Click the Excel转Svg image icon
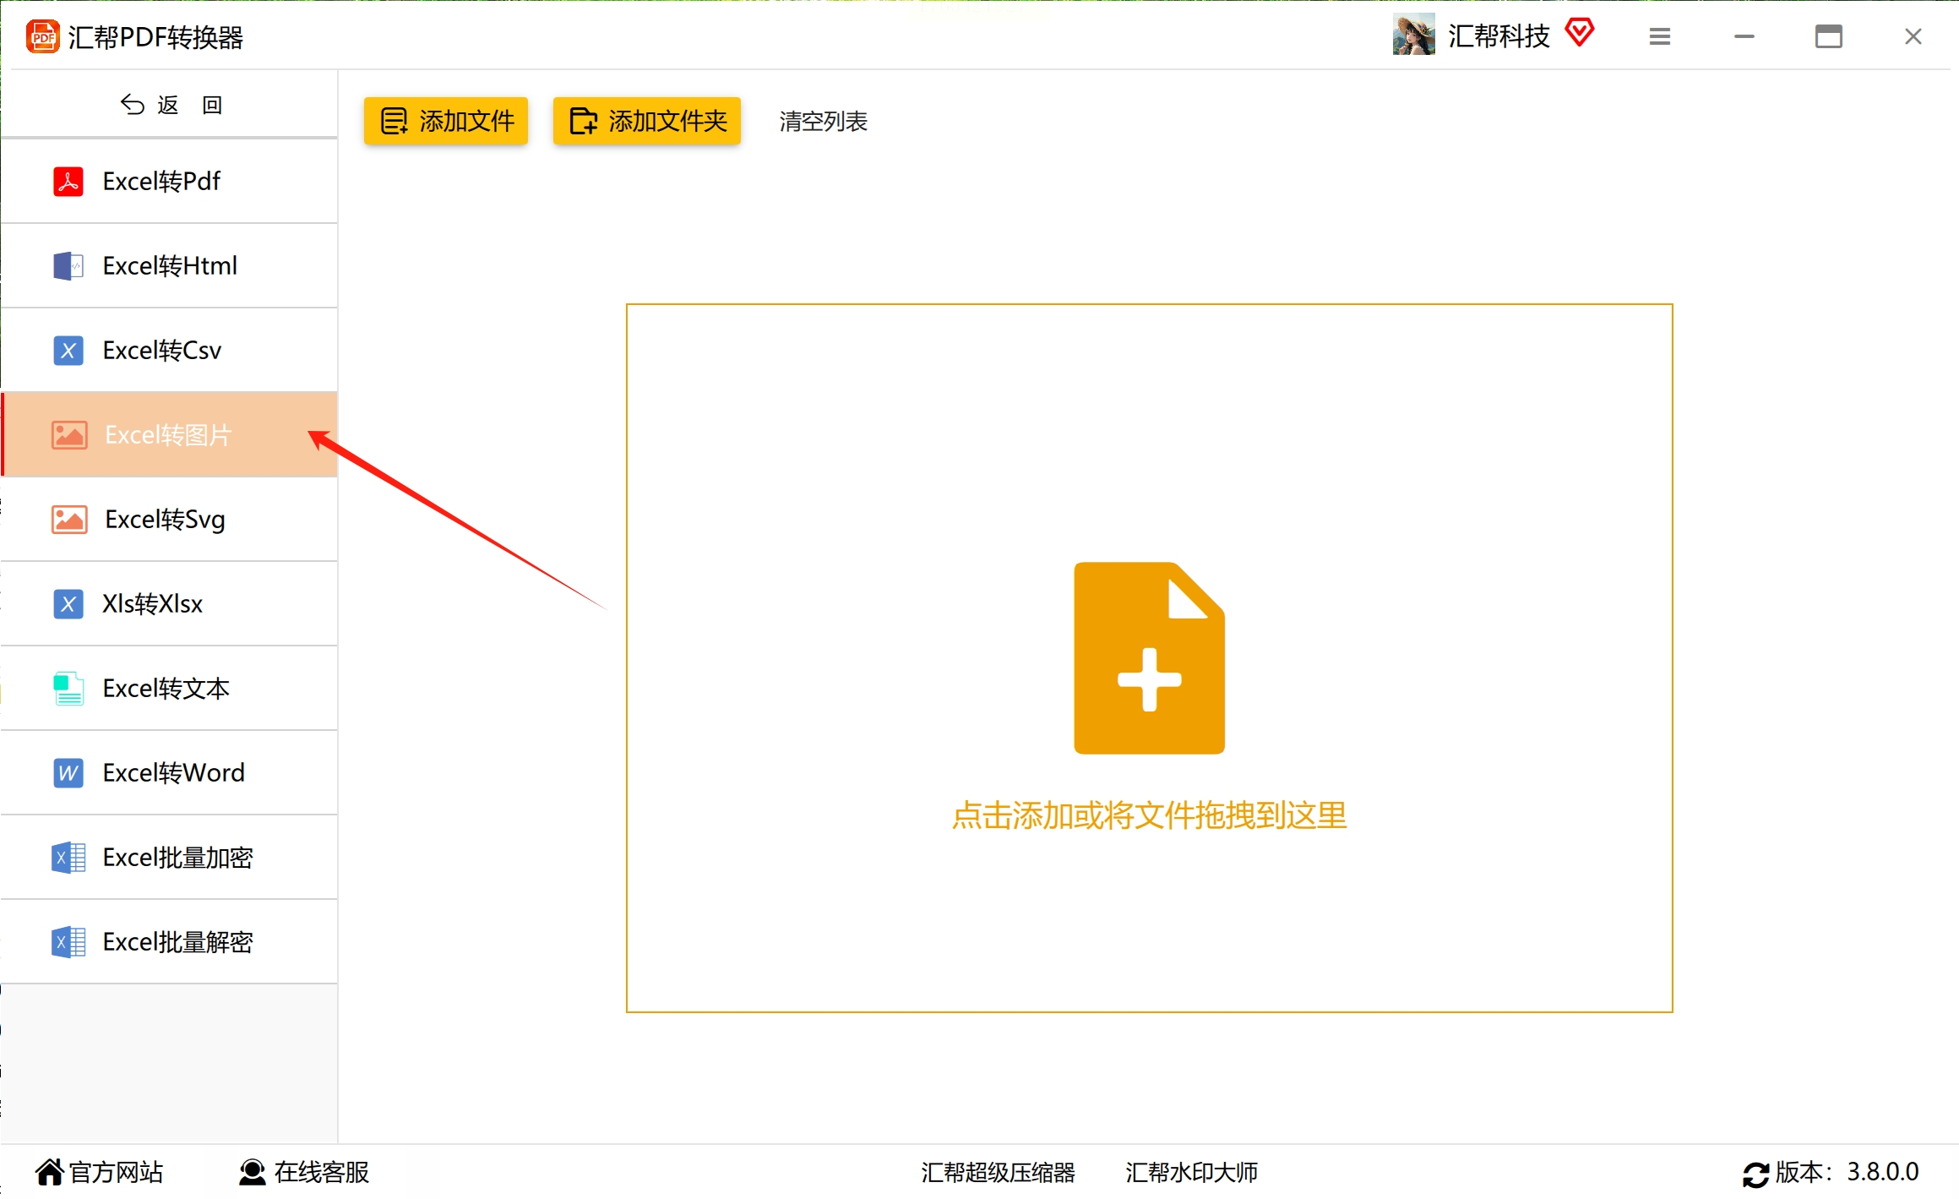The image size is (1959, 1199). tap(69, 520)
